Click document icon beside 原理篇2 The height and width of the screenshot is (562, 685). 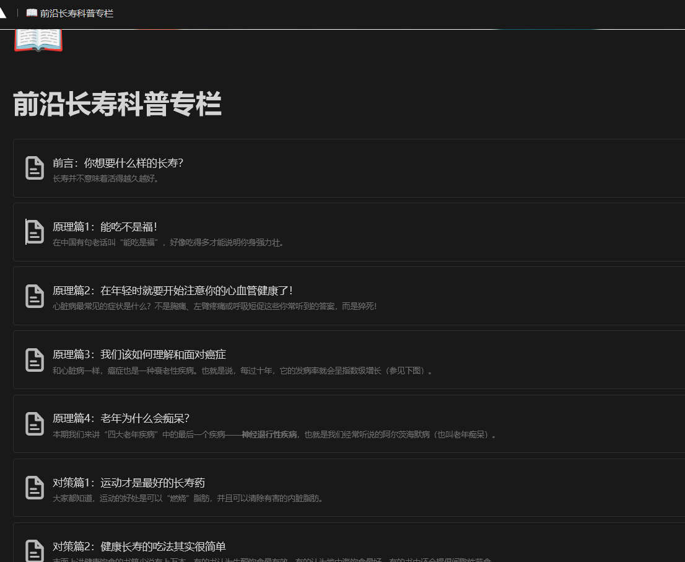(35, 296)
